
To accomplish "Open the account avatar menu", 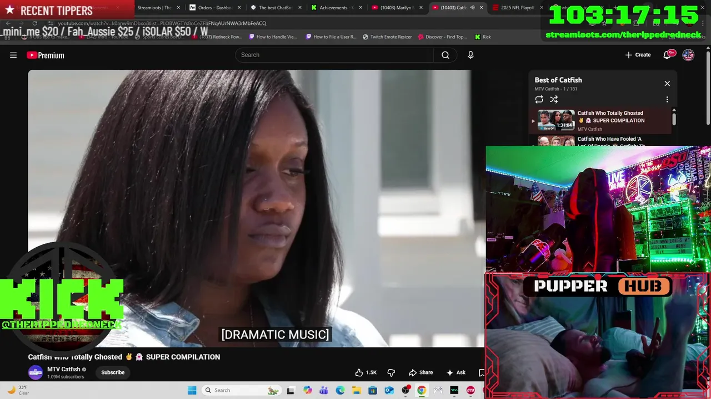I will [688, 55].
